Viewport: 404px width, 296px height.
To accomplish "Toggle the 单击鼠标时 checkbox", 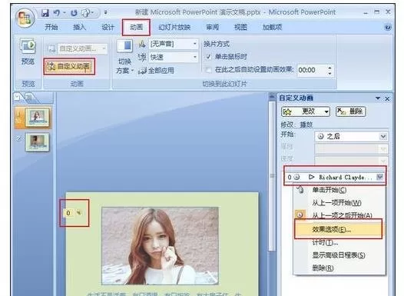I will pyautogui.click(x=208, y=56).
